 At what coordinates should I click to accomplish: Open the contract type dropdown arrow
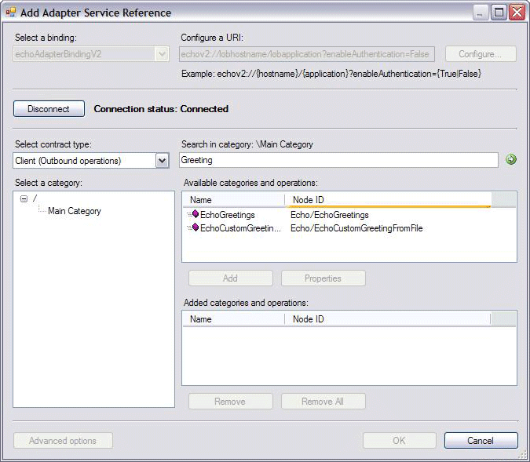pyautogui.click(x=163, y=161)
